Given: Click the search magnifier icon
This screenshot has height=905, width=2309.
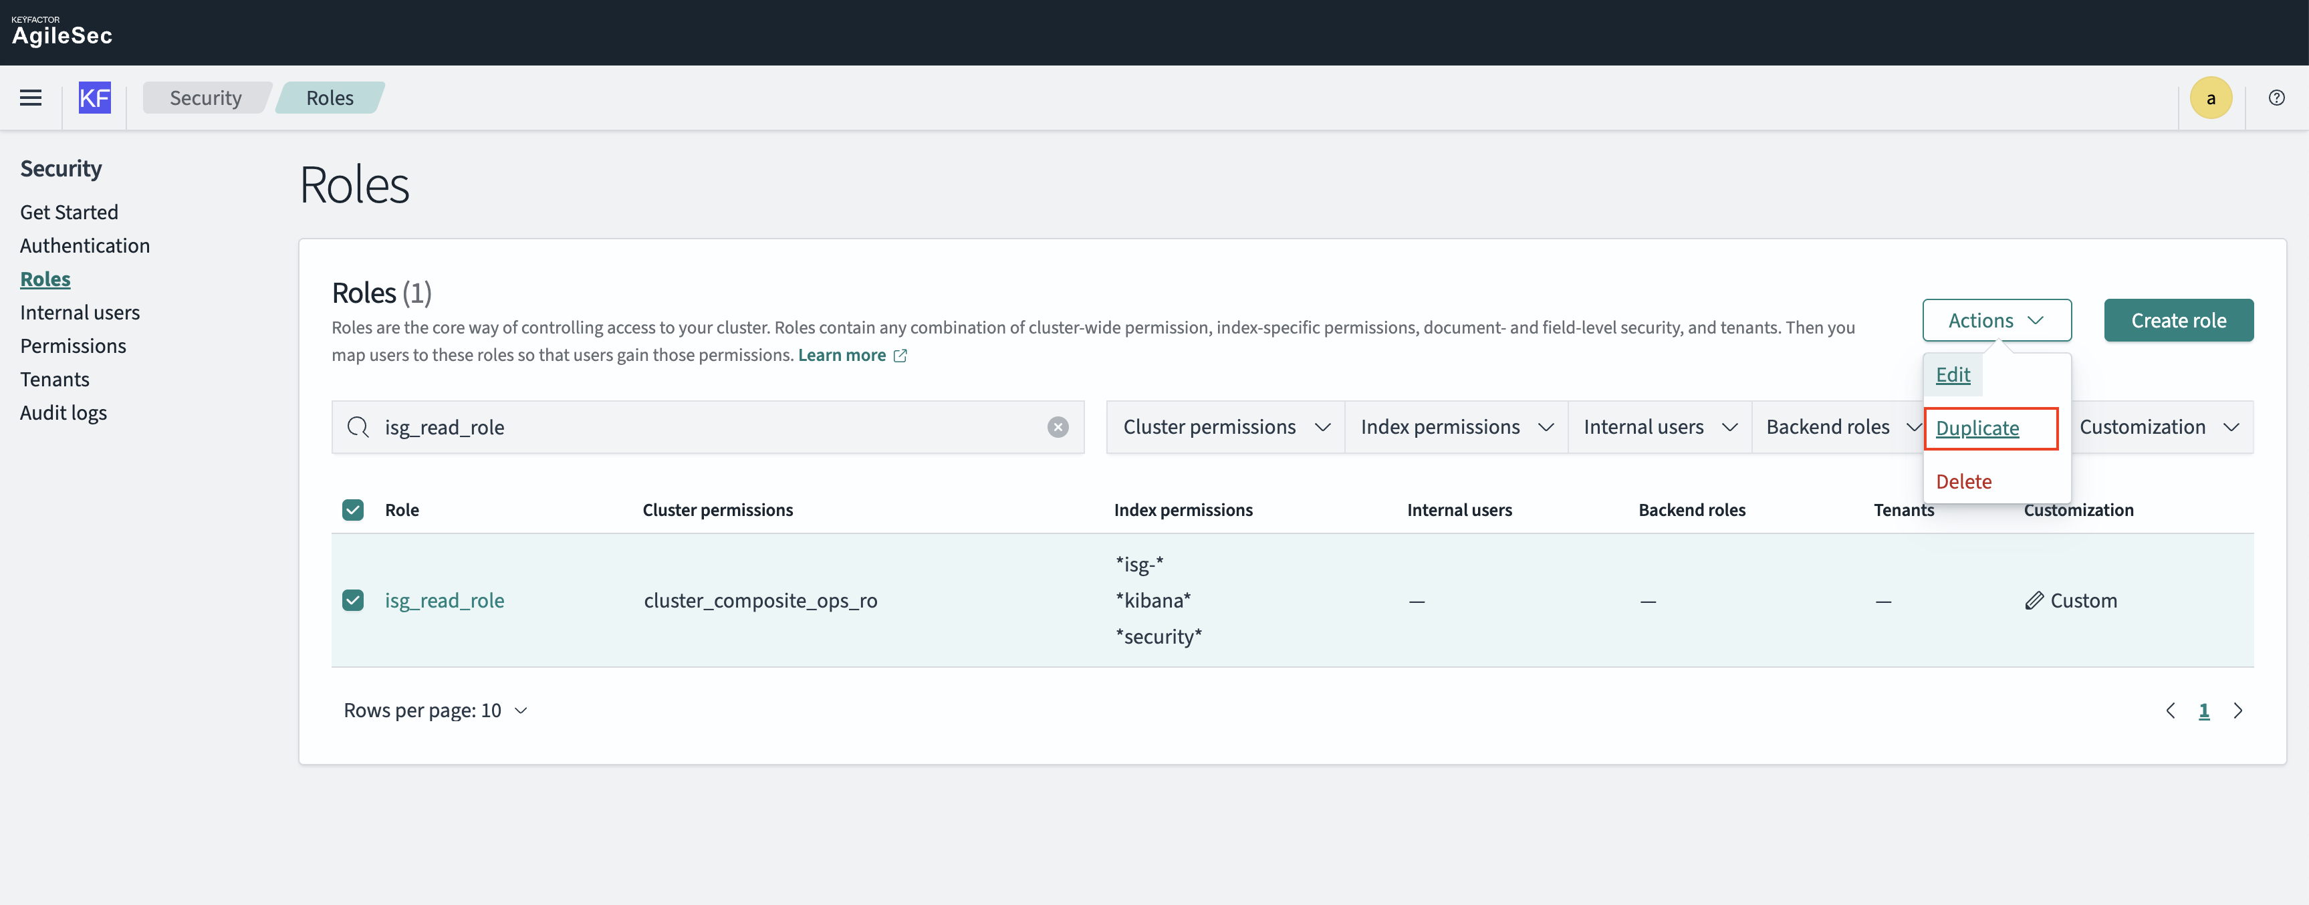Looking at the screenshot, I should (x=358, y=427).
